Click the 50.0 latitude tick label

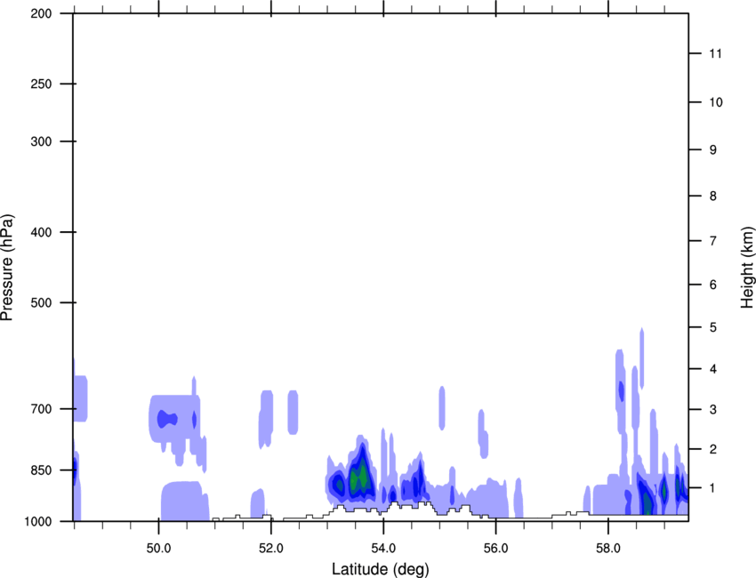point(158,549)
